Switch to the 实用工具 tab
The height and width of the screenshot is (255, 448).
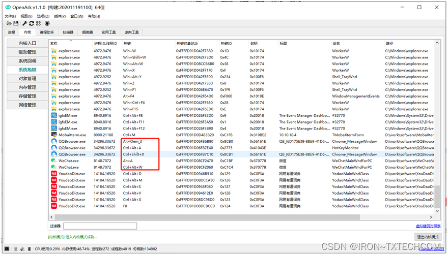[108, 32]
